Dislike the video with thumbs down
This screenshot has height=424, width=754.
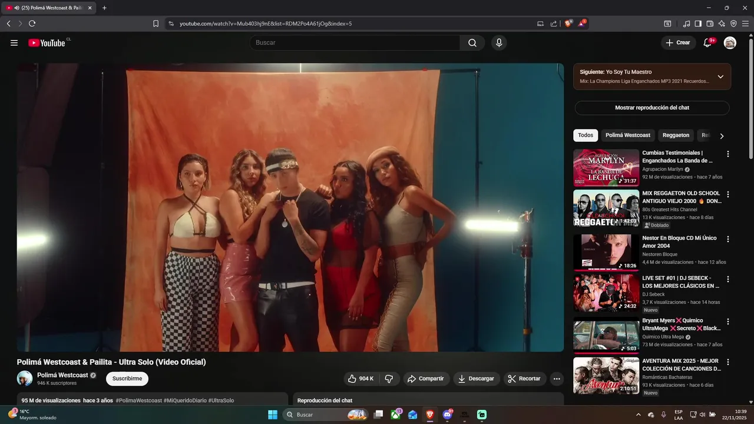tap(389, 379)
